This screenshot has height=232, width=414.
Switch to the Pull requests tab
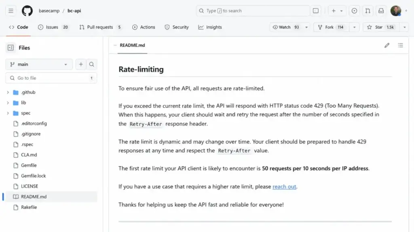pos(101,27)
